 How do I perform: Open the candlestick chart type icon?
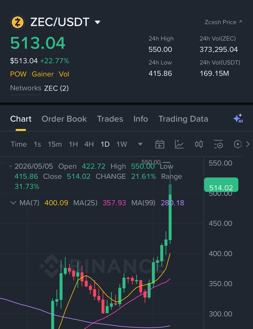(199, 144)
